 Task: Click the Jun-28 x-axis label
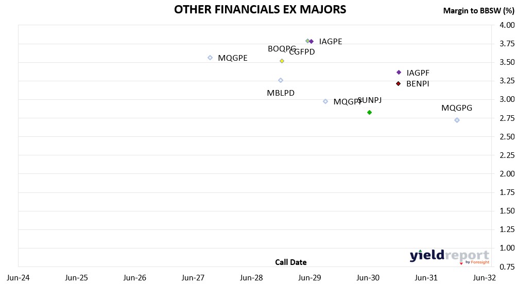coord(251,278)
